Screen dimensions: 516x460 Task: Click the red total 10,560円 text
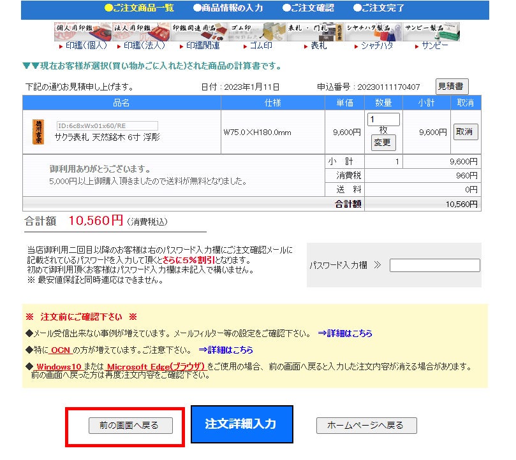tap(96, 220)
